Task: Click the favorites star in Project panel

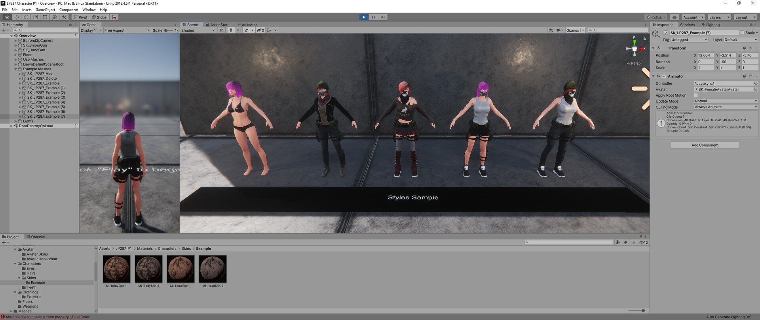Action: (x=634, y=243)
